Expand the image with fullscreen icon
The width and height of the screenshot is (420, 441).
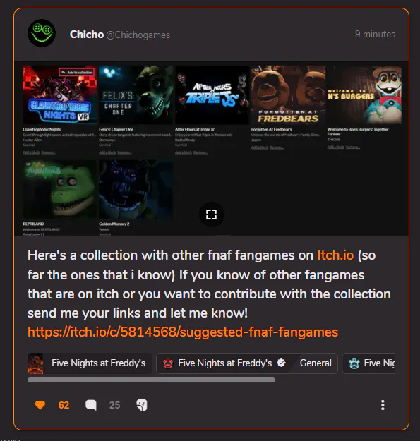[x=211, y=215]
